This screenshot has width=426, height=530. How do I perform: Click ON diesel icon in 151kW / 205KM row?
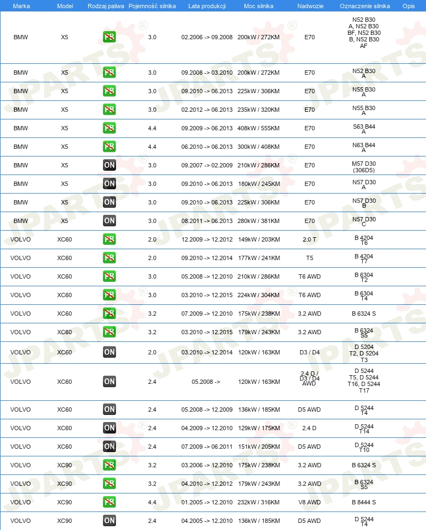[109, 447]
